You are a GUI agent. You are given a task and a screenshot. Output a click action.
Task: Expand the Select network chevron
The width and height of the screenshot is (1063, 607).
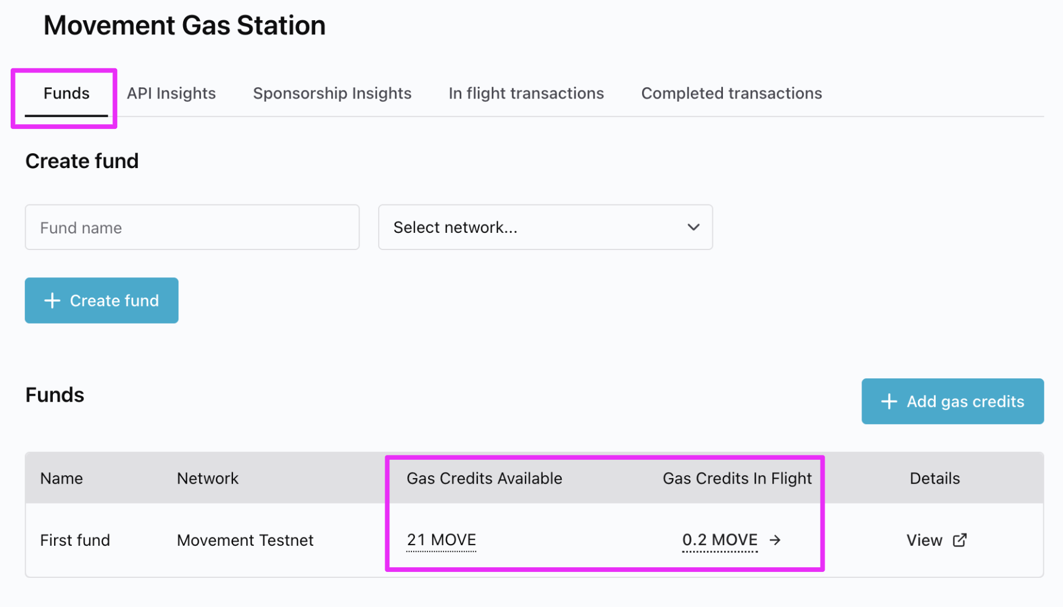[693, 227]
